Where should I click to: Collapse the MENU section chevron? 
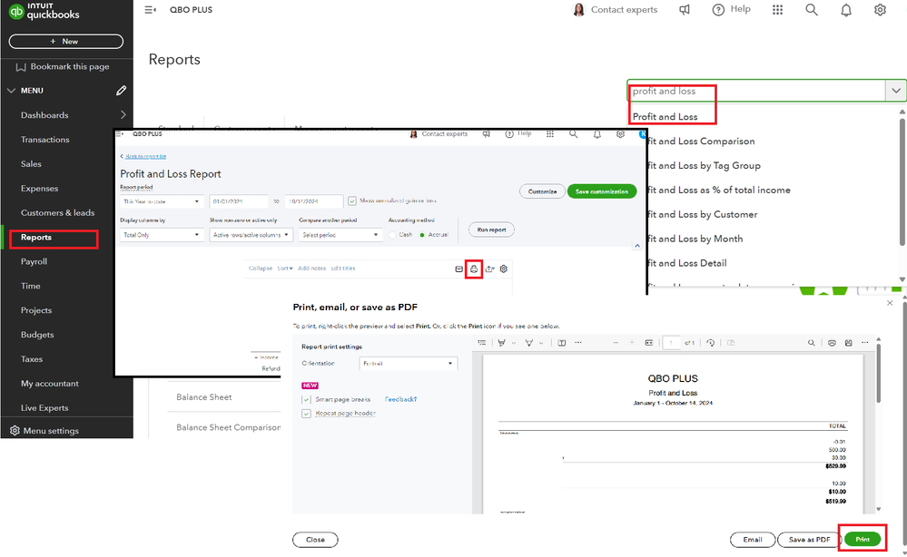tap(11, 91)
